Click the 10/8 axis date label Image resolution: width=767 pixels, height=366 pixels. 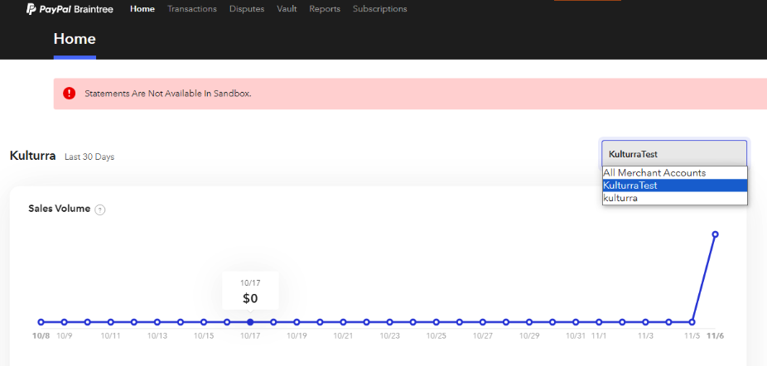[x=41, y=336]
